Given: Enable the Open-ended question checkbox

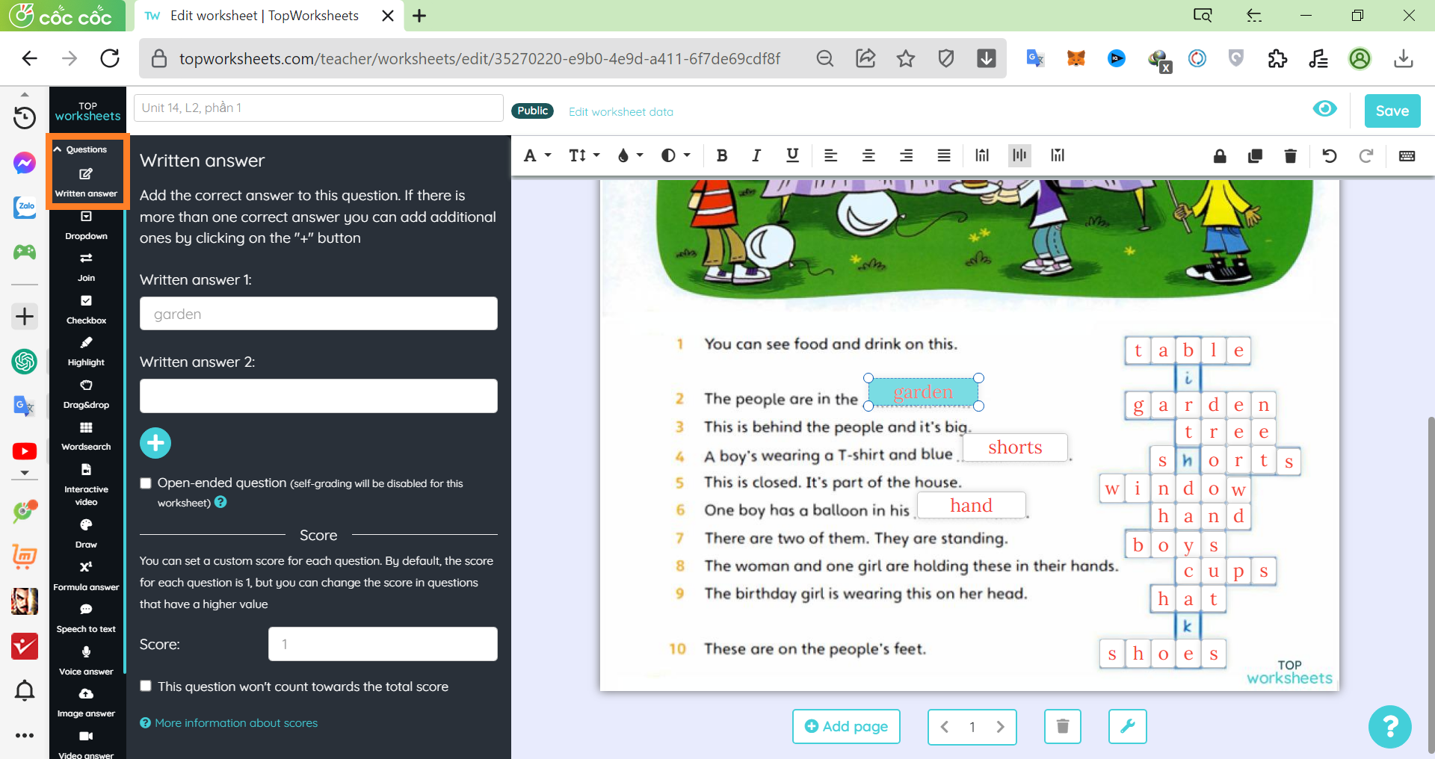Looking at the screenshot, I should click(x=146, y=483).
